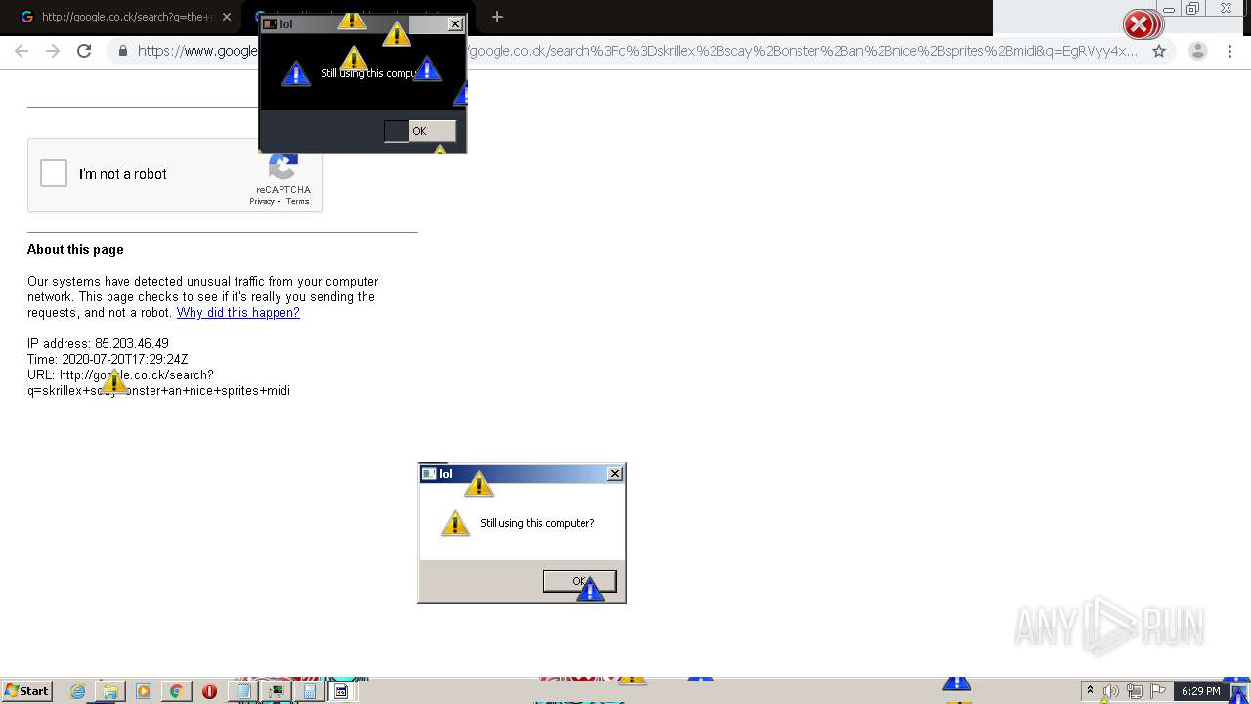The image size is (1251, 704).
Task: Close the dark inverted lol dialog
Action: [455, 24]
